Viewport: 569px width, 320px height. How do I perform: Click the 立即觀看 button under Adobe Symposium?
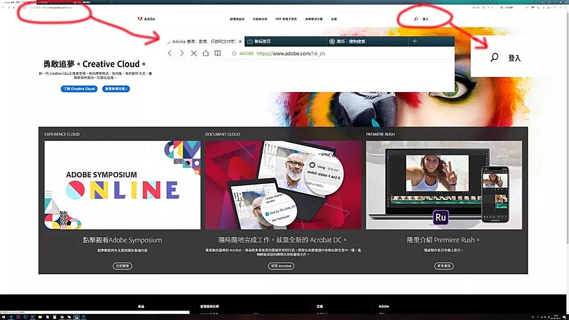(x=122, y=266)
